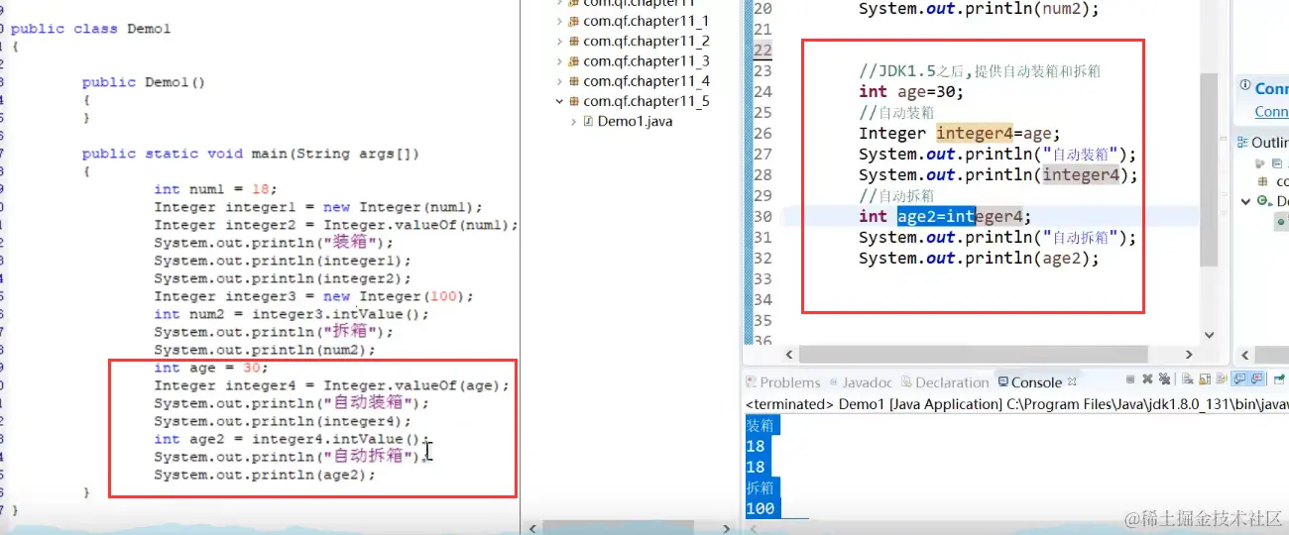Screen dimensions: 1289x535
Task: Click line number 30 in editor gutter
Action: [x=762, y=216]
